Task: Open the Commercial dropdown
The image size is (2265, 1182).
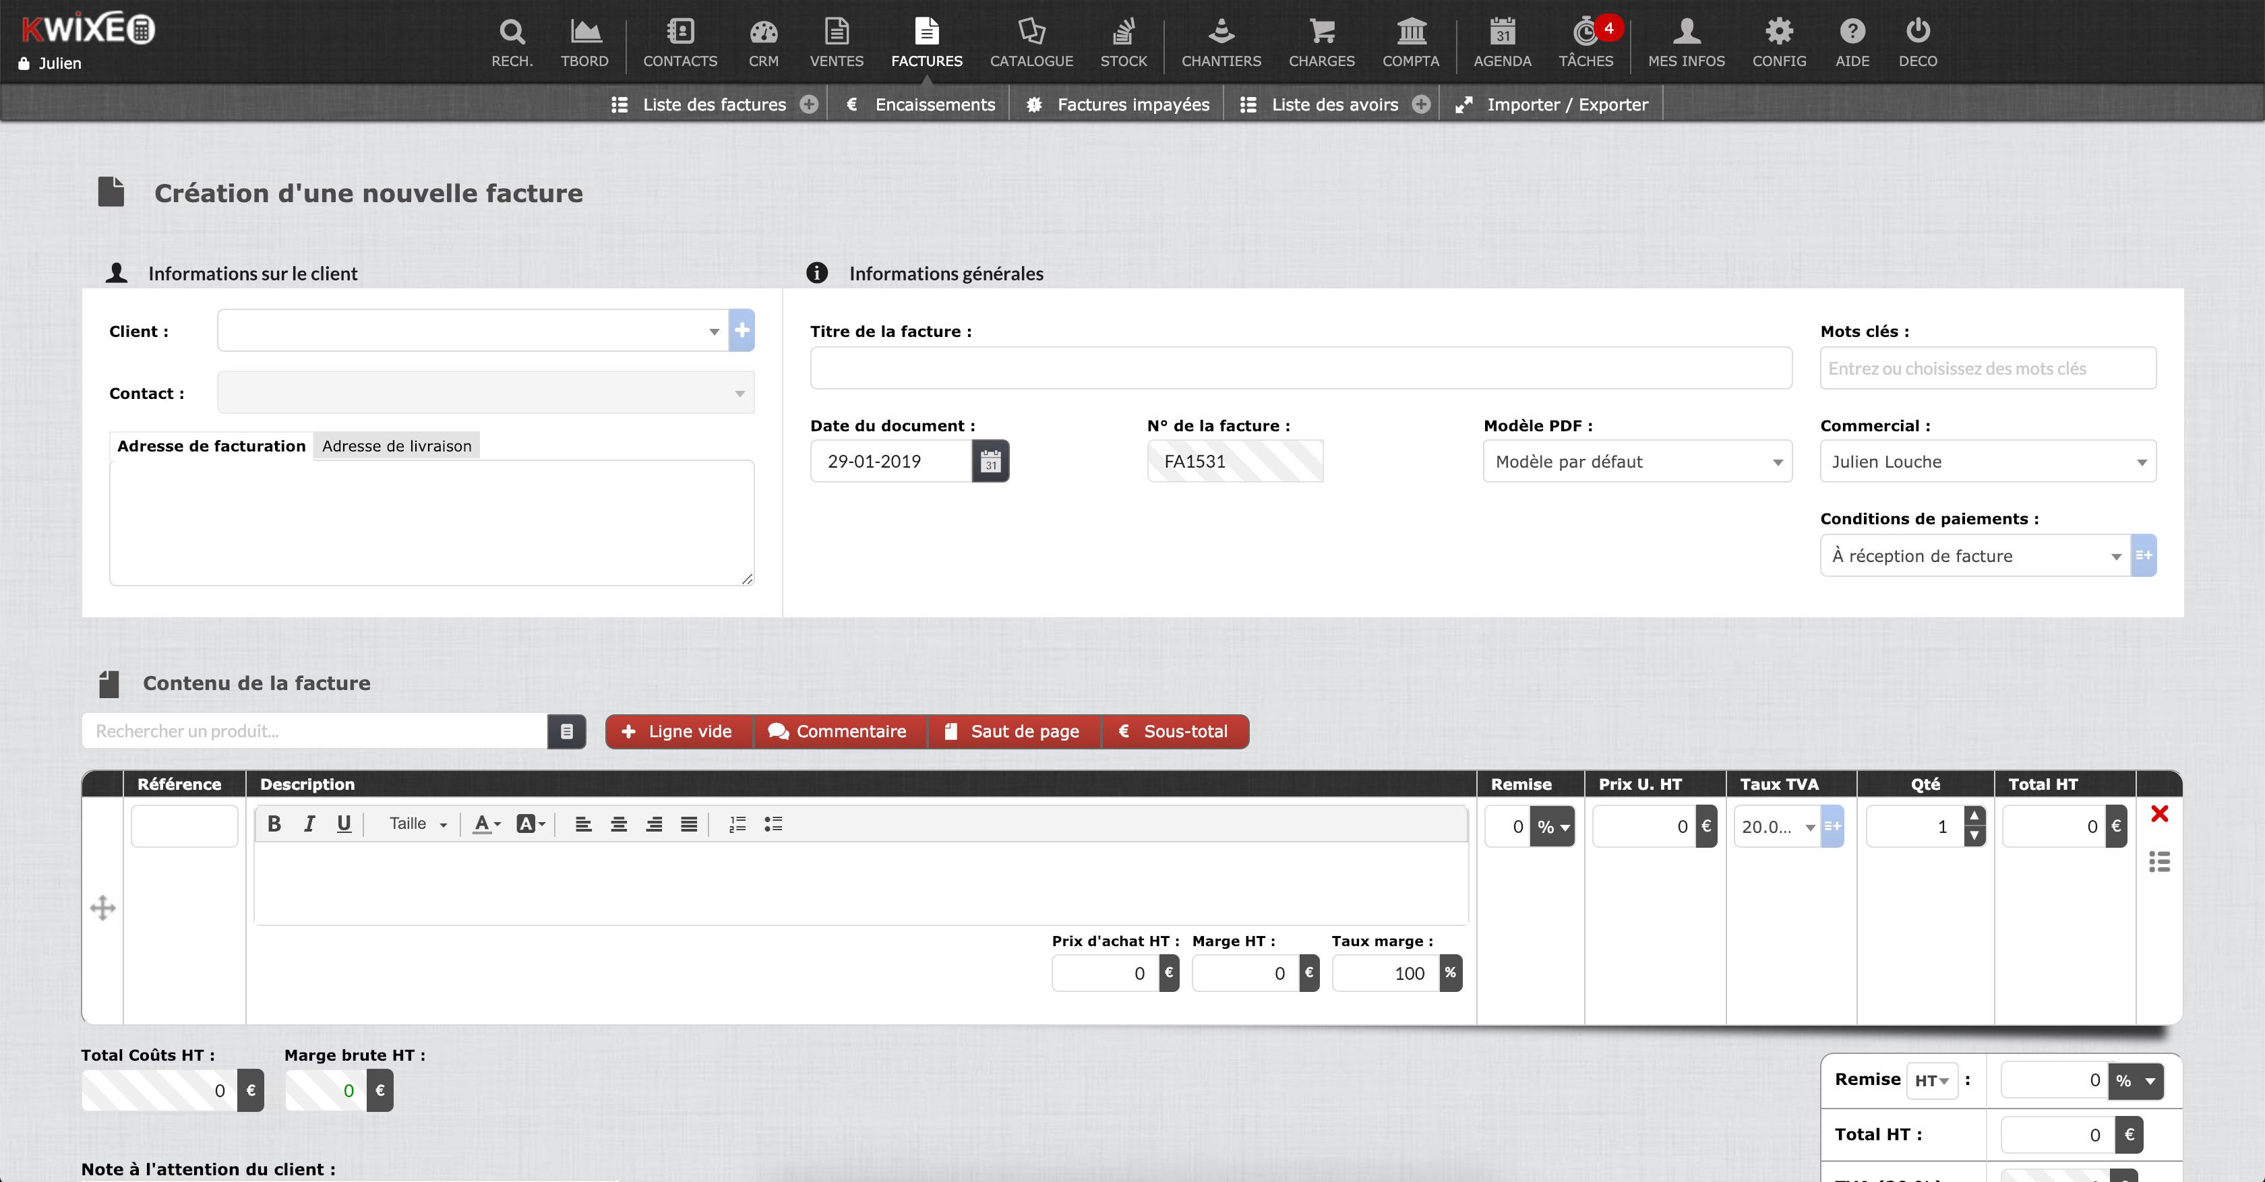Action: (x=1988, y=462)
